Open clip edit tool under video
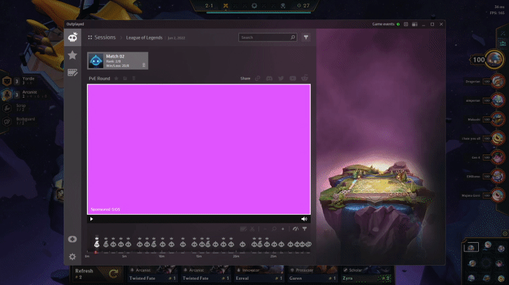 pos(243,229)
